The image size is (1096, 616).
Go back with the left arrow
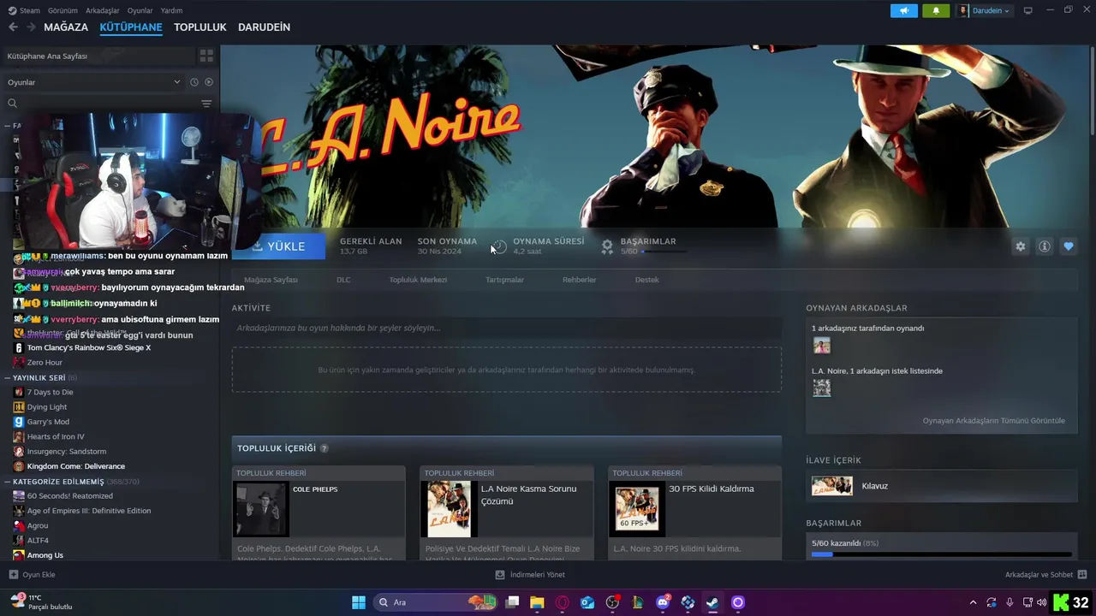[x=13, y=27]
